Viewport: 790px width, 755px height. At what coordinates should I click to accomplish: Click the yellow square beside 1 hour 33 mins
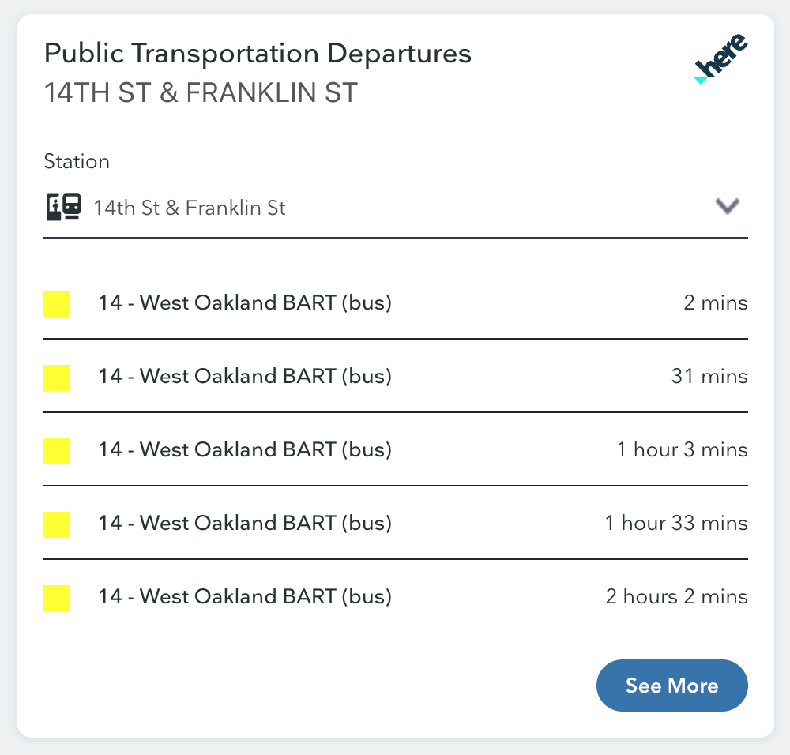point(56,525)
